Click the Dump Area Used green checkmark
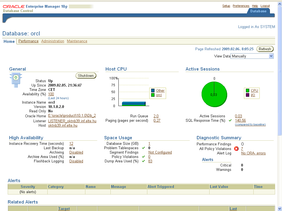The height and width of the screenshot is (211, 282). pos(143,161)
